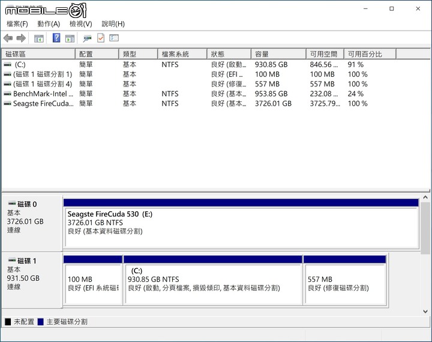
Task: Select the (磁碟 1 磁碟分割 4) row name
Action: (43, 84)
